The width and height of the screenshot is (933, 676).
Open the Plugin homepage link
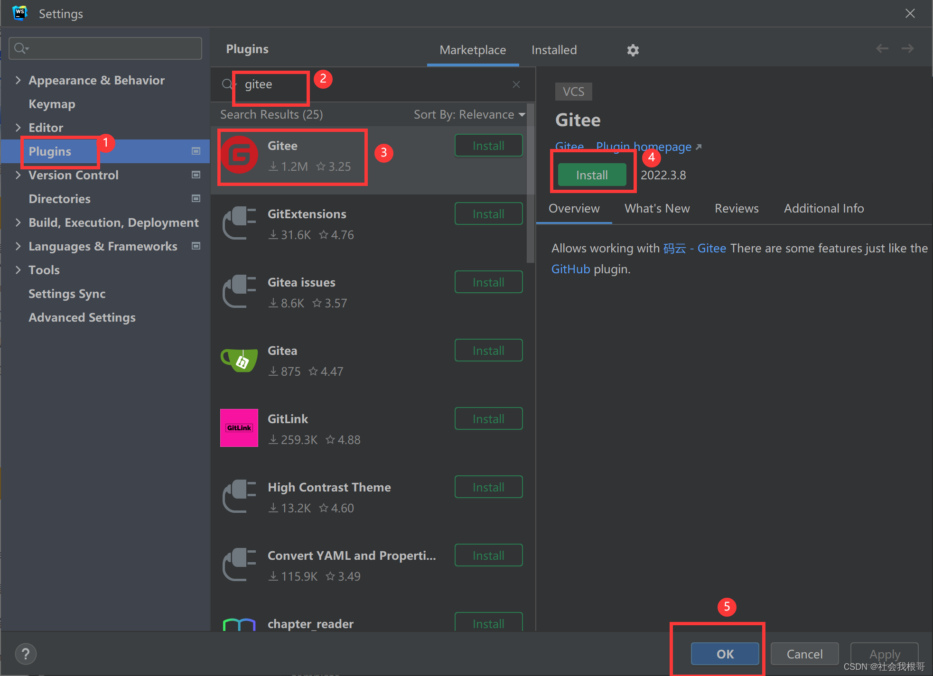(648, 147)
